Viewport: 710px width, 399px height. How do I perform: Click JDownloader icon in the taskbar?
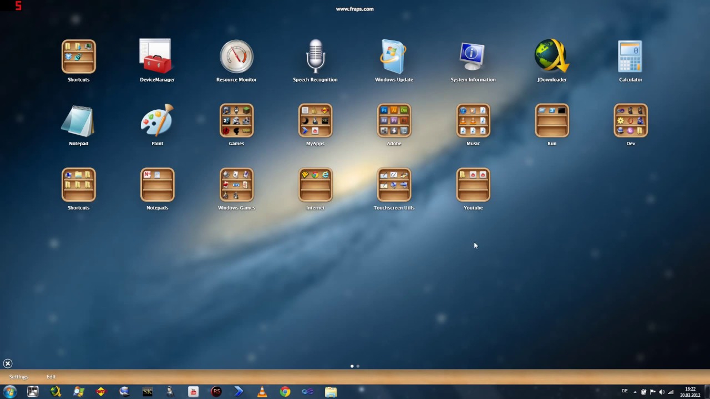(x=55, y=392)
